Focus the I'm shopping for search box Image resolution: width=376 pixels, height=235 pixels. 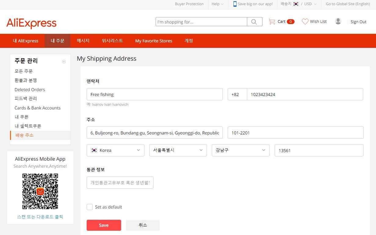201,22
